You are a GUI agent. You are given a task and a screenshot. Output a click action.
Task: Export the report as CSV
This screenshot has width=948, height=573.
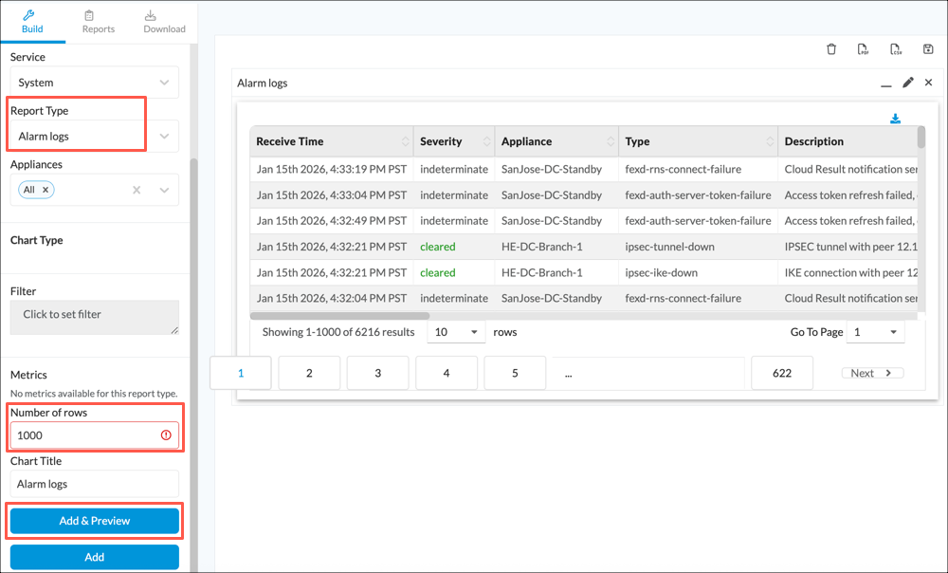coord(895,49)
